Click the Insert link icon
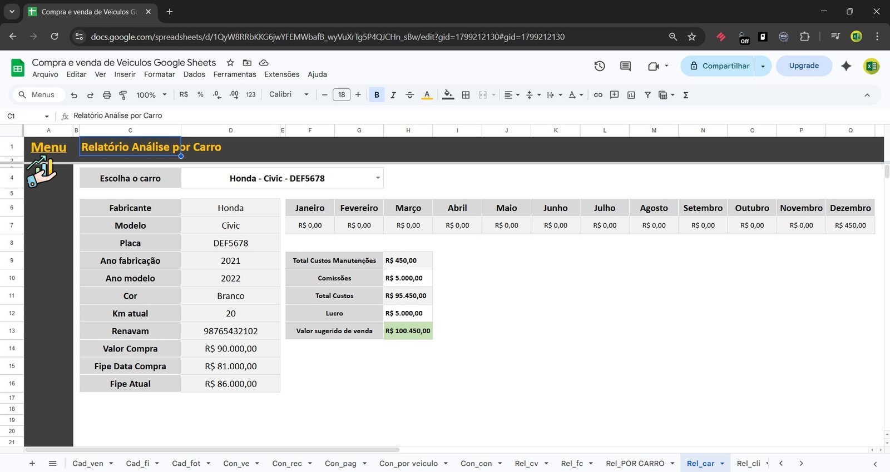This screenshot has width=890, height=472. tap(598, 95)
